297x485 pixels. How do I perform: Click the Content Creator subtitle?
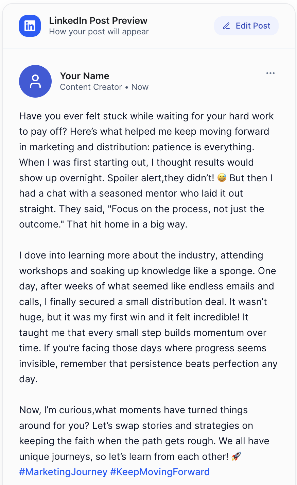[x=91, y=87]
